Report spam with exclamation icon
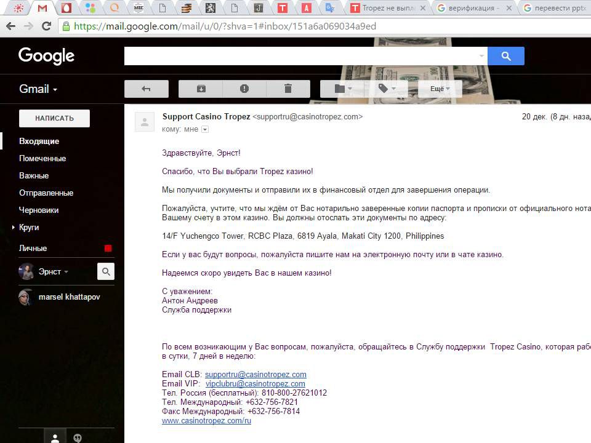Screen dimensions: 591x443 244,89
